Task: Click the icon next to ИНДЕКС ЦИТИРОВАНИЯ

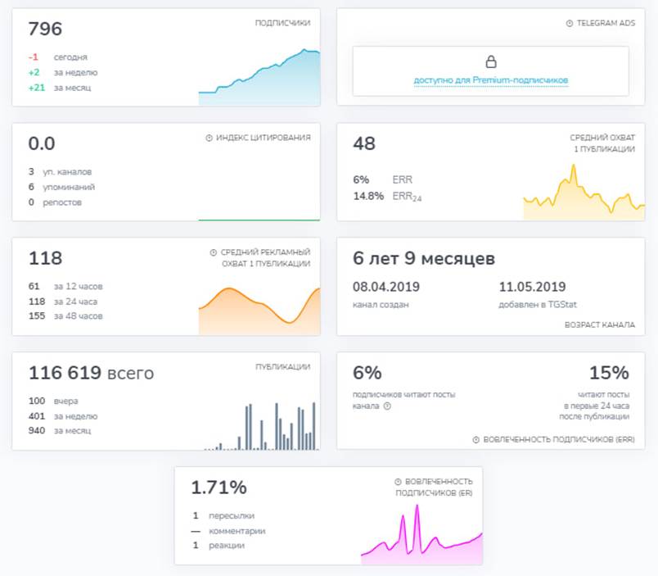Action: pyautogui.click(x=210, y=138)
